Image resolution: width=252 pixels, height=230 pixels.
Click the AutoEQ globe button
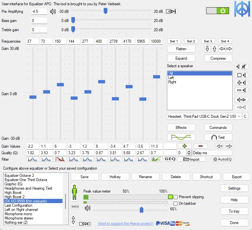(x=222, y=159)
